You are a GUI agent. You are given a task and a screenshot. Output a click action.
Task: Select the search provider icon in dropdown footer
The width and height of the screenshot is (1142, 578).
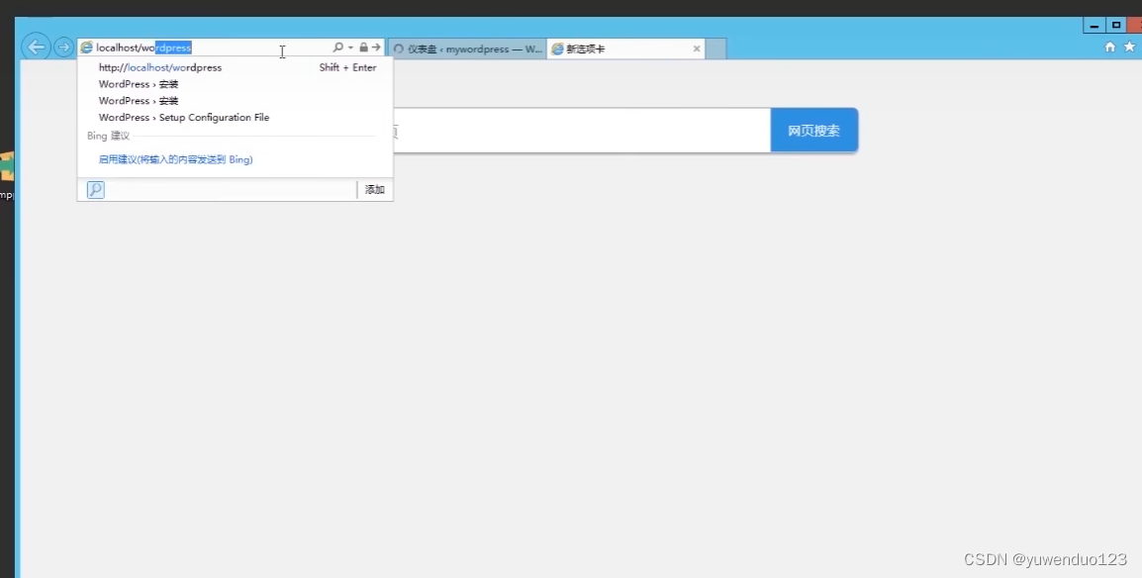pyautogui.click(x=95, y=190)
